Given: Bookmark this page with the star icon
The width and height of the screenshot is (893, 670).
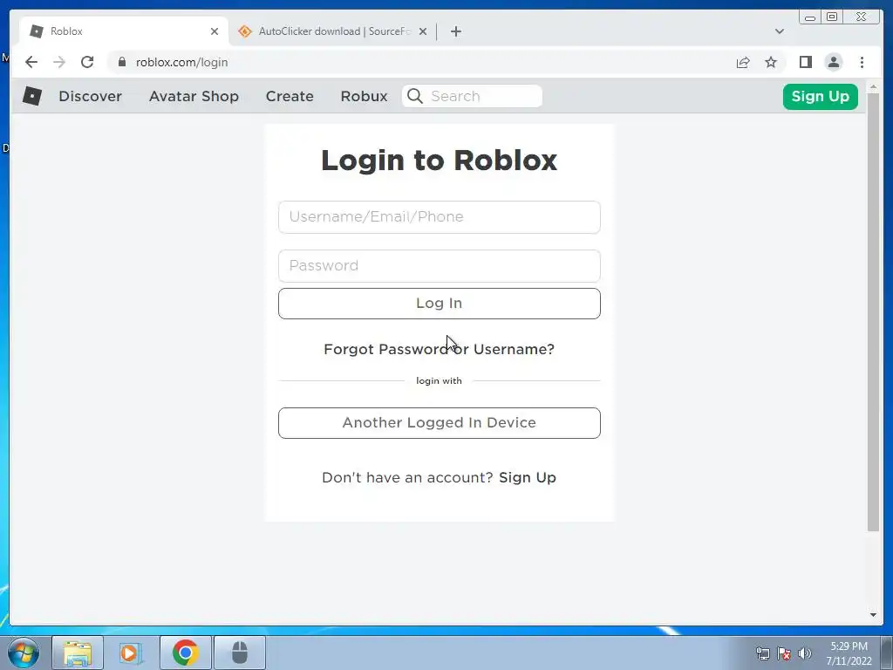Looking at the screenshot, I should 771,62.
